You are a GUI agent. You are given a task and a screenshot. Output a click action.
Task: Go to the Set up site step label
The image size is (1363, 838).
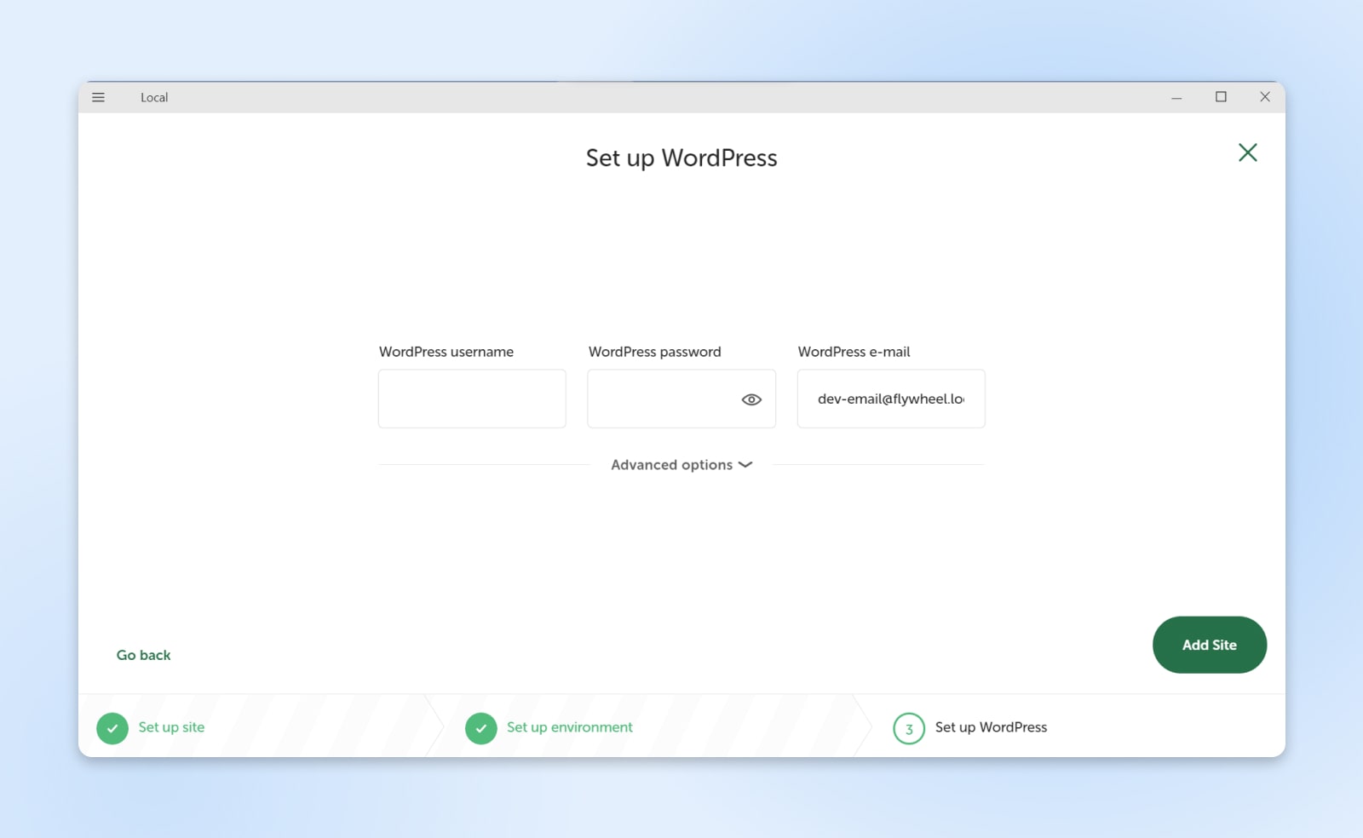point(171,727)
